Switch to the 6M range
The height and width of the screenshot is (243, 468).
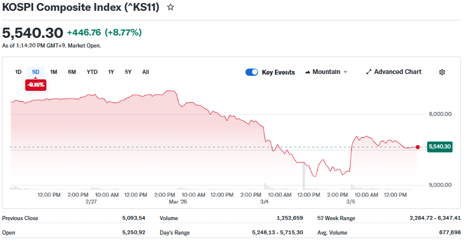click(72, 72)
